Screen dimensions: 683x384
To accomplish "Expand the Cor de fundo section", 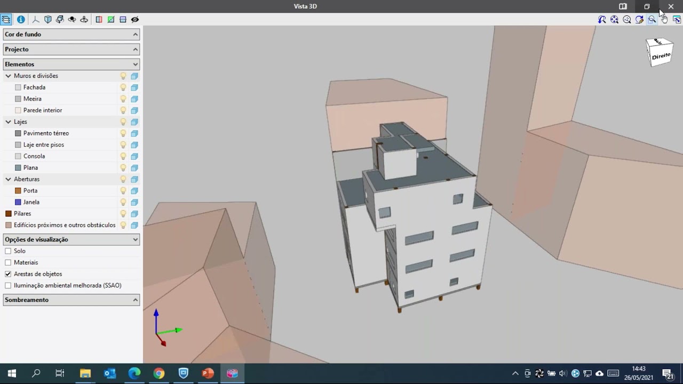I will coord(72,34).
